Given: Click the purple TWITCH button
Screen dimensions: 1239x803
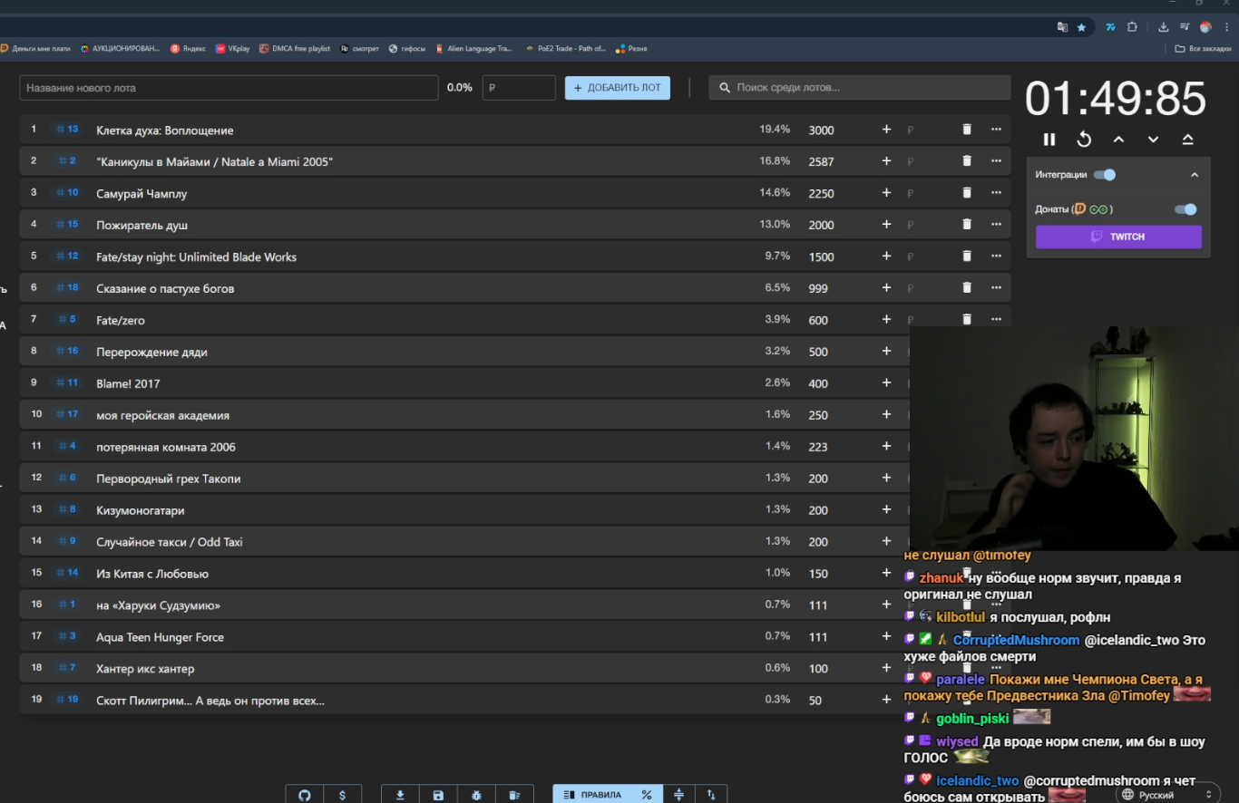Looking at the screenshot, I should click(x=1118, y=237).
